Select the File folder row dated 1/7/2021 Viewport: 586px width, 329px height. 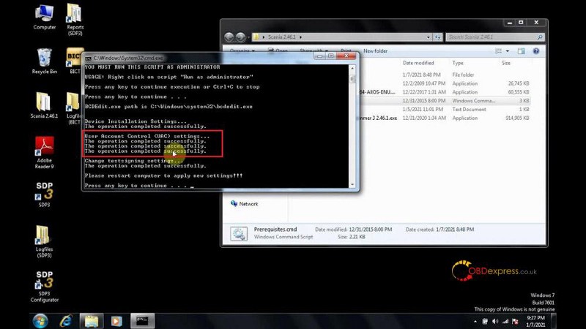tap(445, 75)
